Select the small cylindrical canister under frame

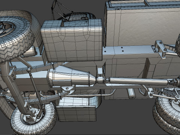pyautogui.click(x=131, y=94)
